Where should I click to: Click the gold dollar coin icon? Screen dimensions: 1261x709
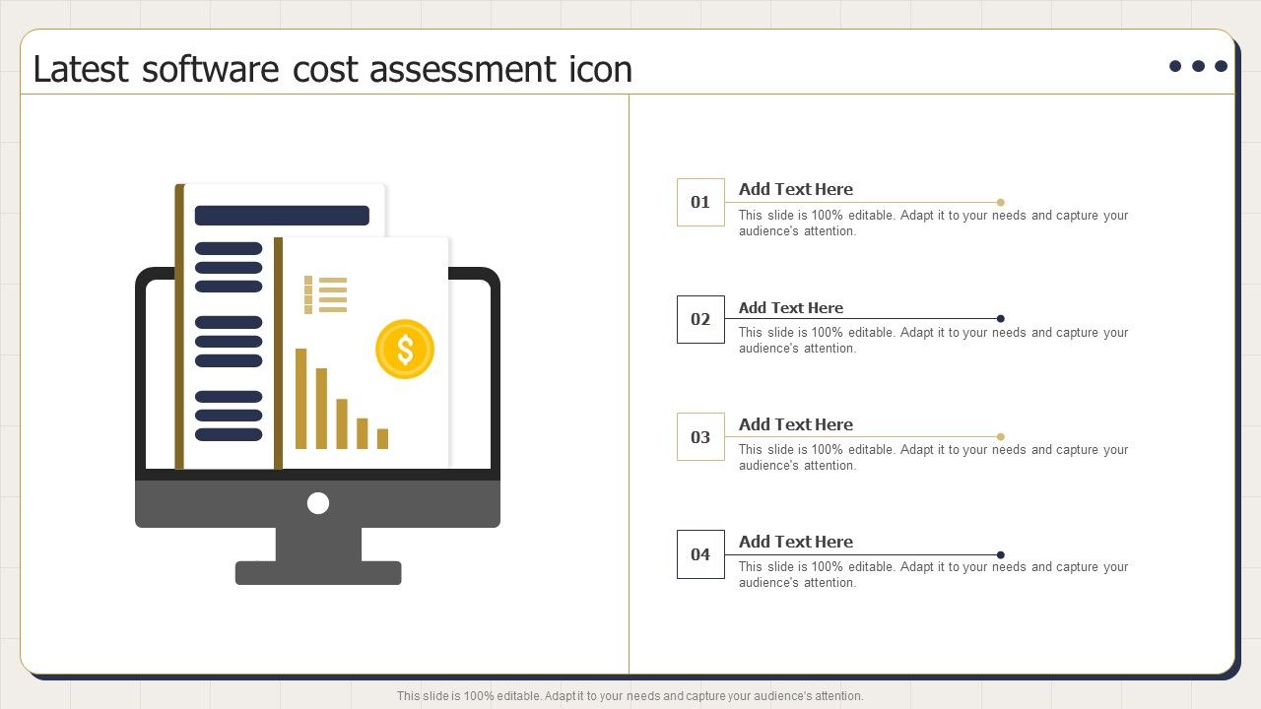point(405,349)
